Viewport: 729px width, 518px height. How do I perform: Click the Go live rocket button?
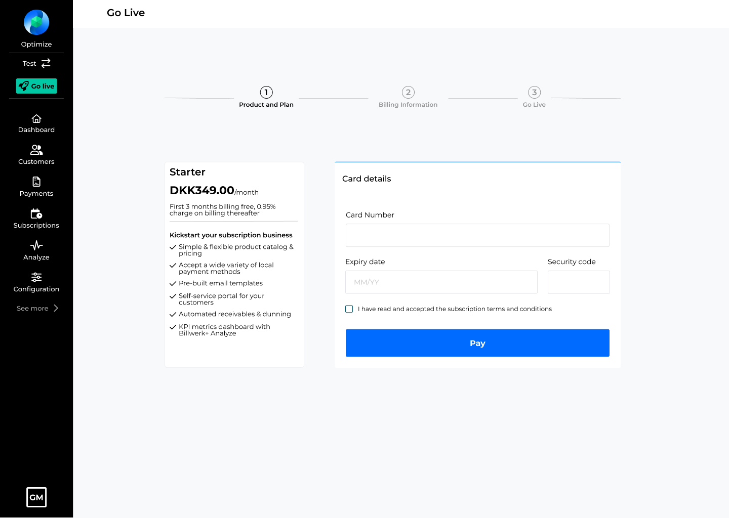[x=36, y=86]
